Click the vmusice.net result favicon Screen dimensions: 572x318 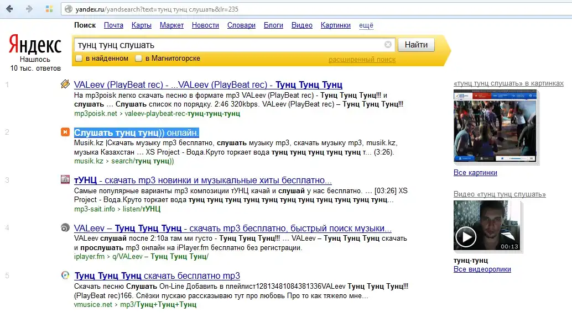pos(65,275)
